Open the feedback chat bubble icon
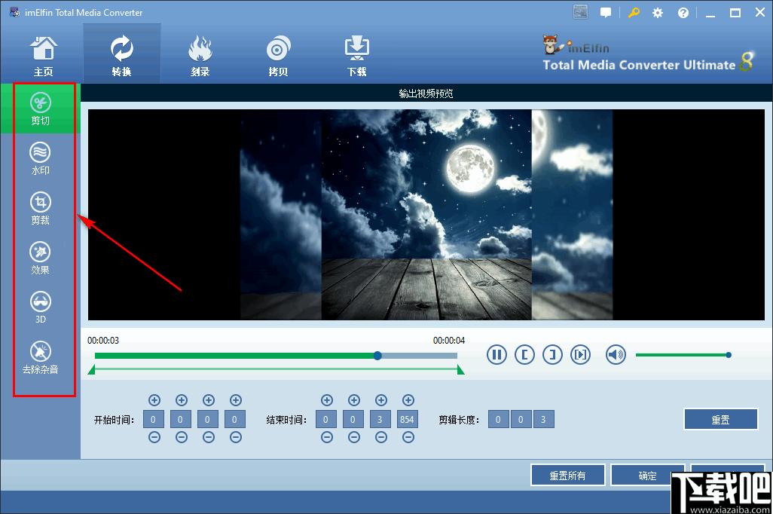The image size is (773, 514). point(606,13)
